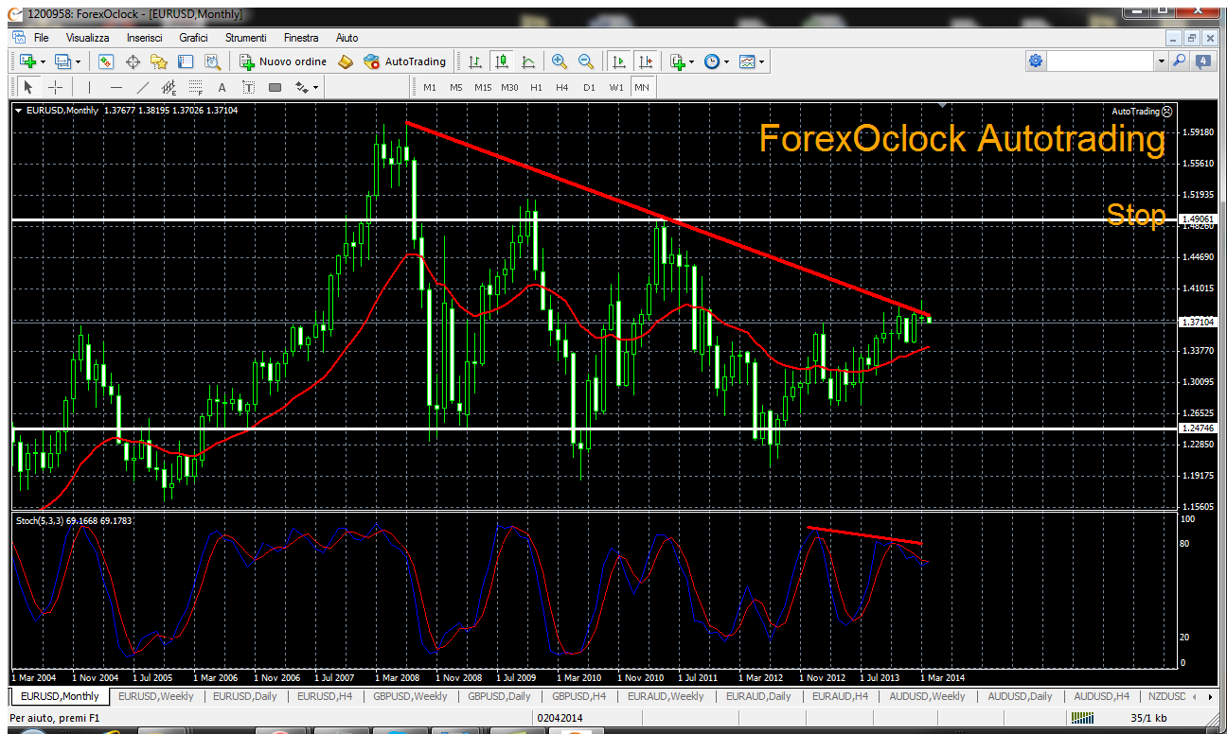Launch the Strategy Tester icon
This screenshot has width=1227, height=734.
click(x=212, y=61)
